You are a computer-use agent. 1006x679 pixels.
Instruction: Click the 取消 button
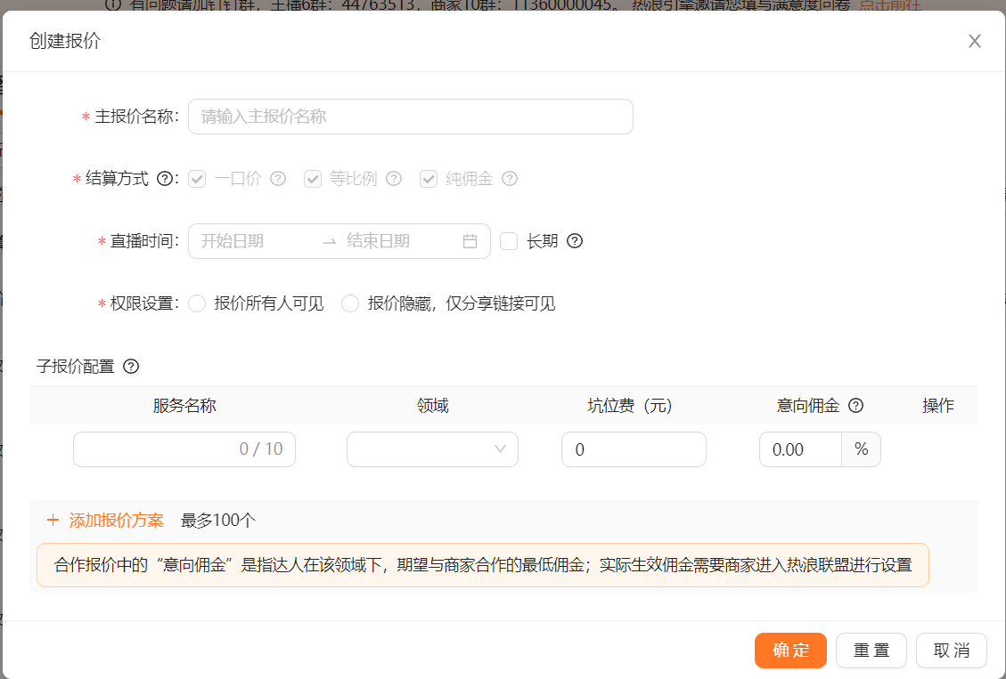pyautogui.click(x=952, y=651)
